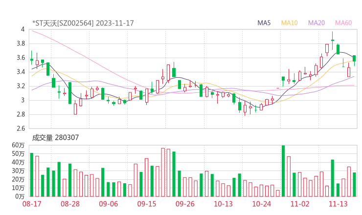Click the 09-26 date axis label
The image size is (362, 215).
click(x=185, y=204)
